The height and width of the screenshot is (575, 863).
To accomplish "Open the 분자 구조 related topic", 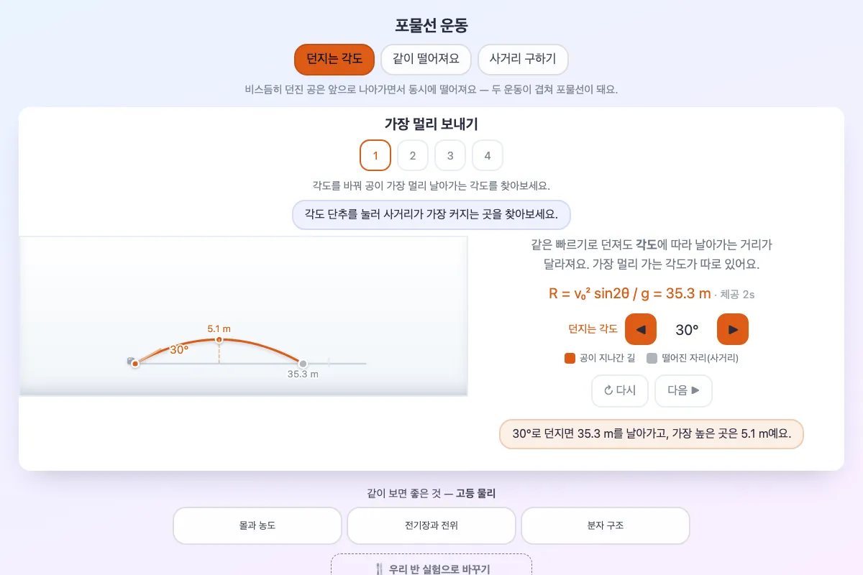I will tap(606, 526).
